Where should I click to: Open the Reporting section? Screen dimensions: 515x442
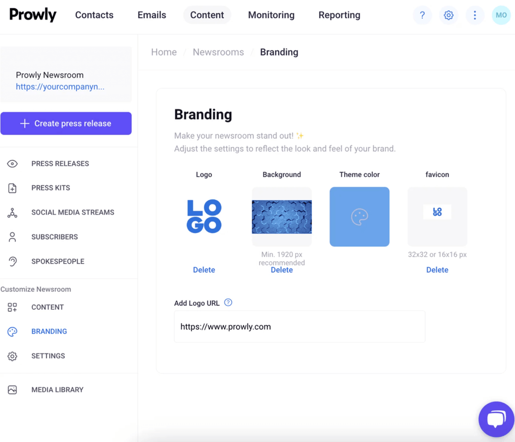(x=339, y=15)
